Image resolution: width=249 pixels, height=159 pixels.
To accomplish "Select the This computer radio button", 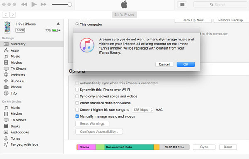I will (x=77, y=24).
